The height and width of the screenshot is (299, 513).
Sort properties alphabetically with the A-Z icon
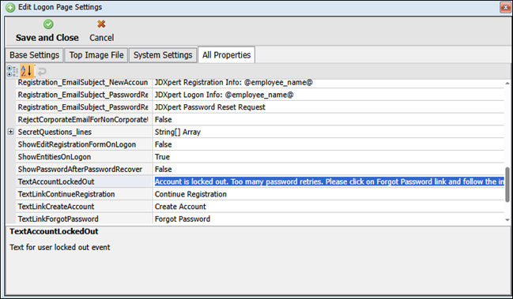27,71
